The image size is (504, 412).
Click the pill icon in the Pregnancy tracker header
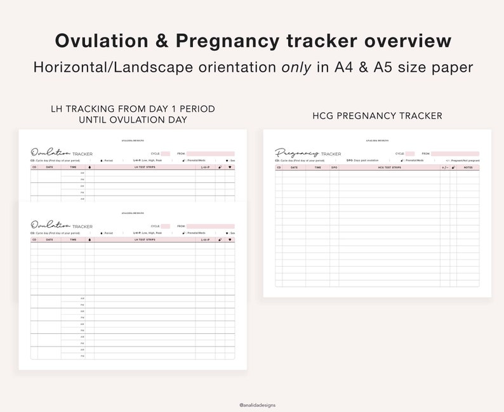coord(453,168)
